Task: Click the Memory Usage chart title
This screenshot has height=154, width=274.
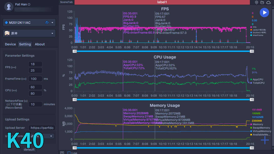Action: pos(165,106)
